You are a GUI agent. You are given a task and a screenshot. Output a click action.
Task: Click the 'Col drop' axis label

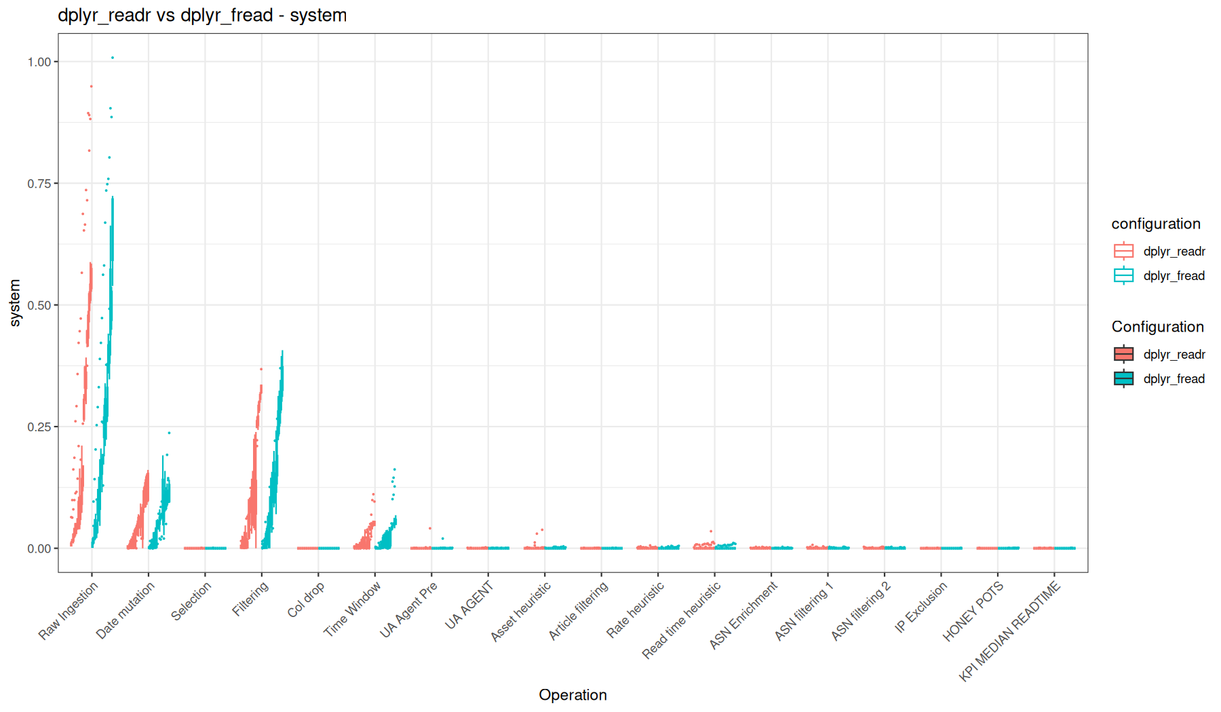306,600
